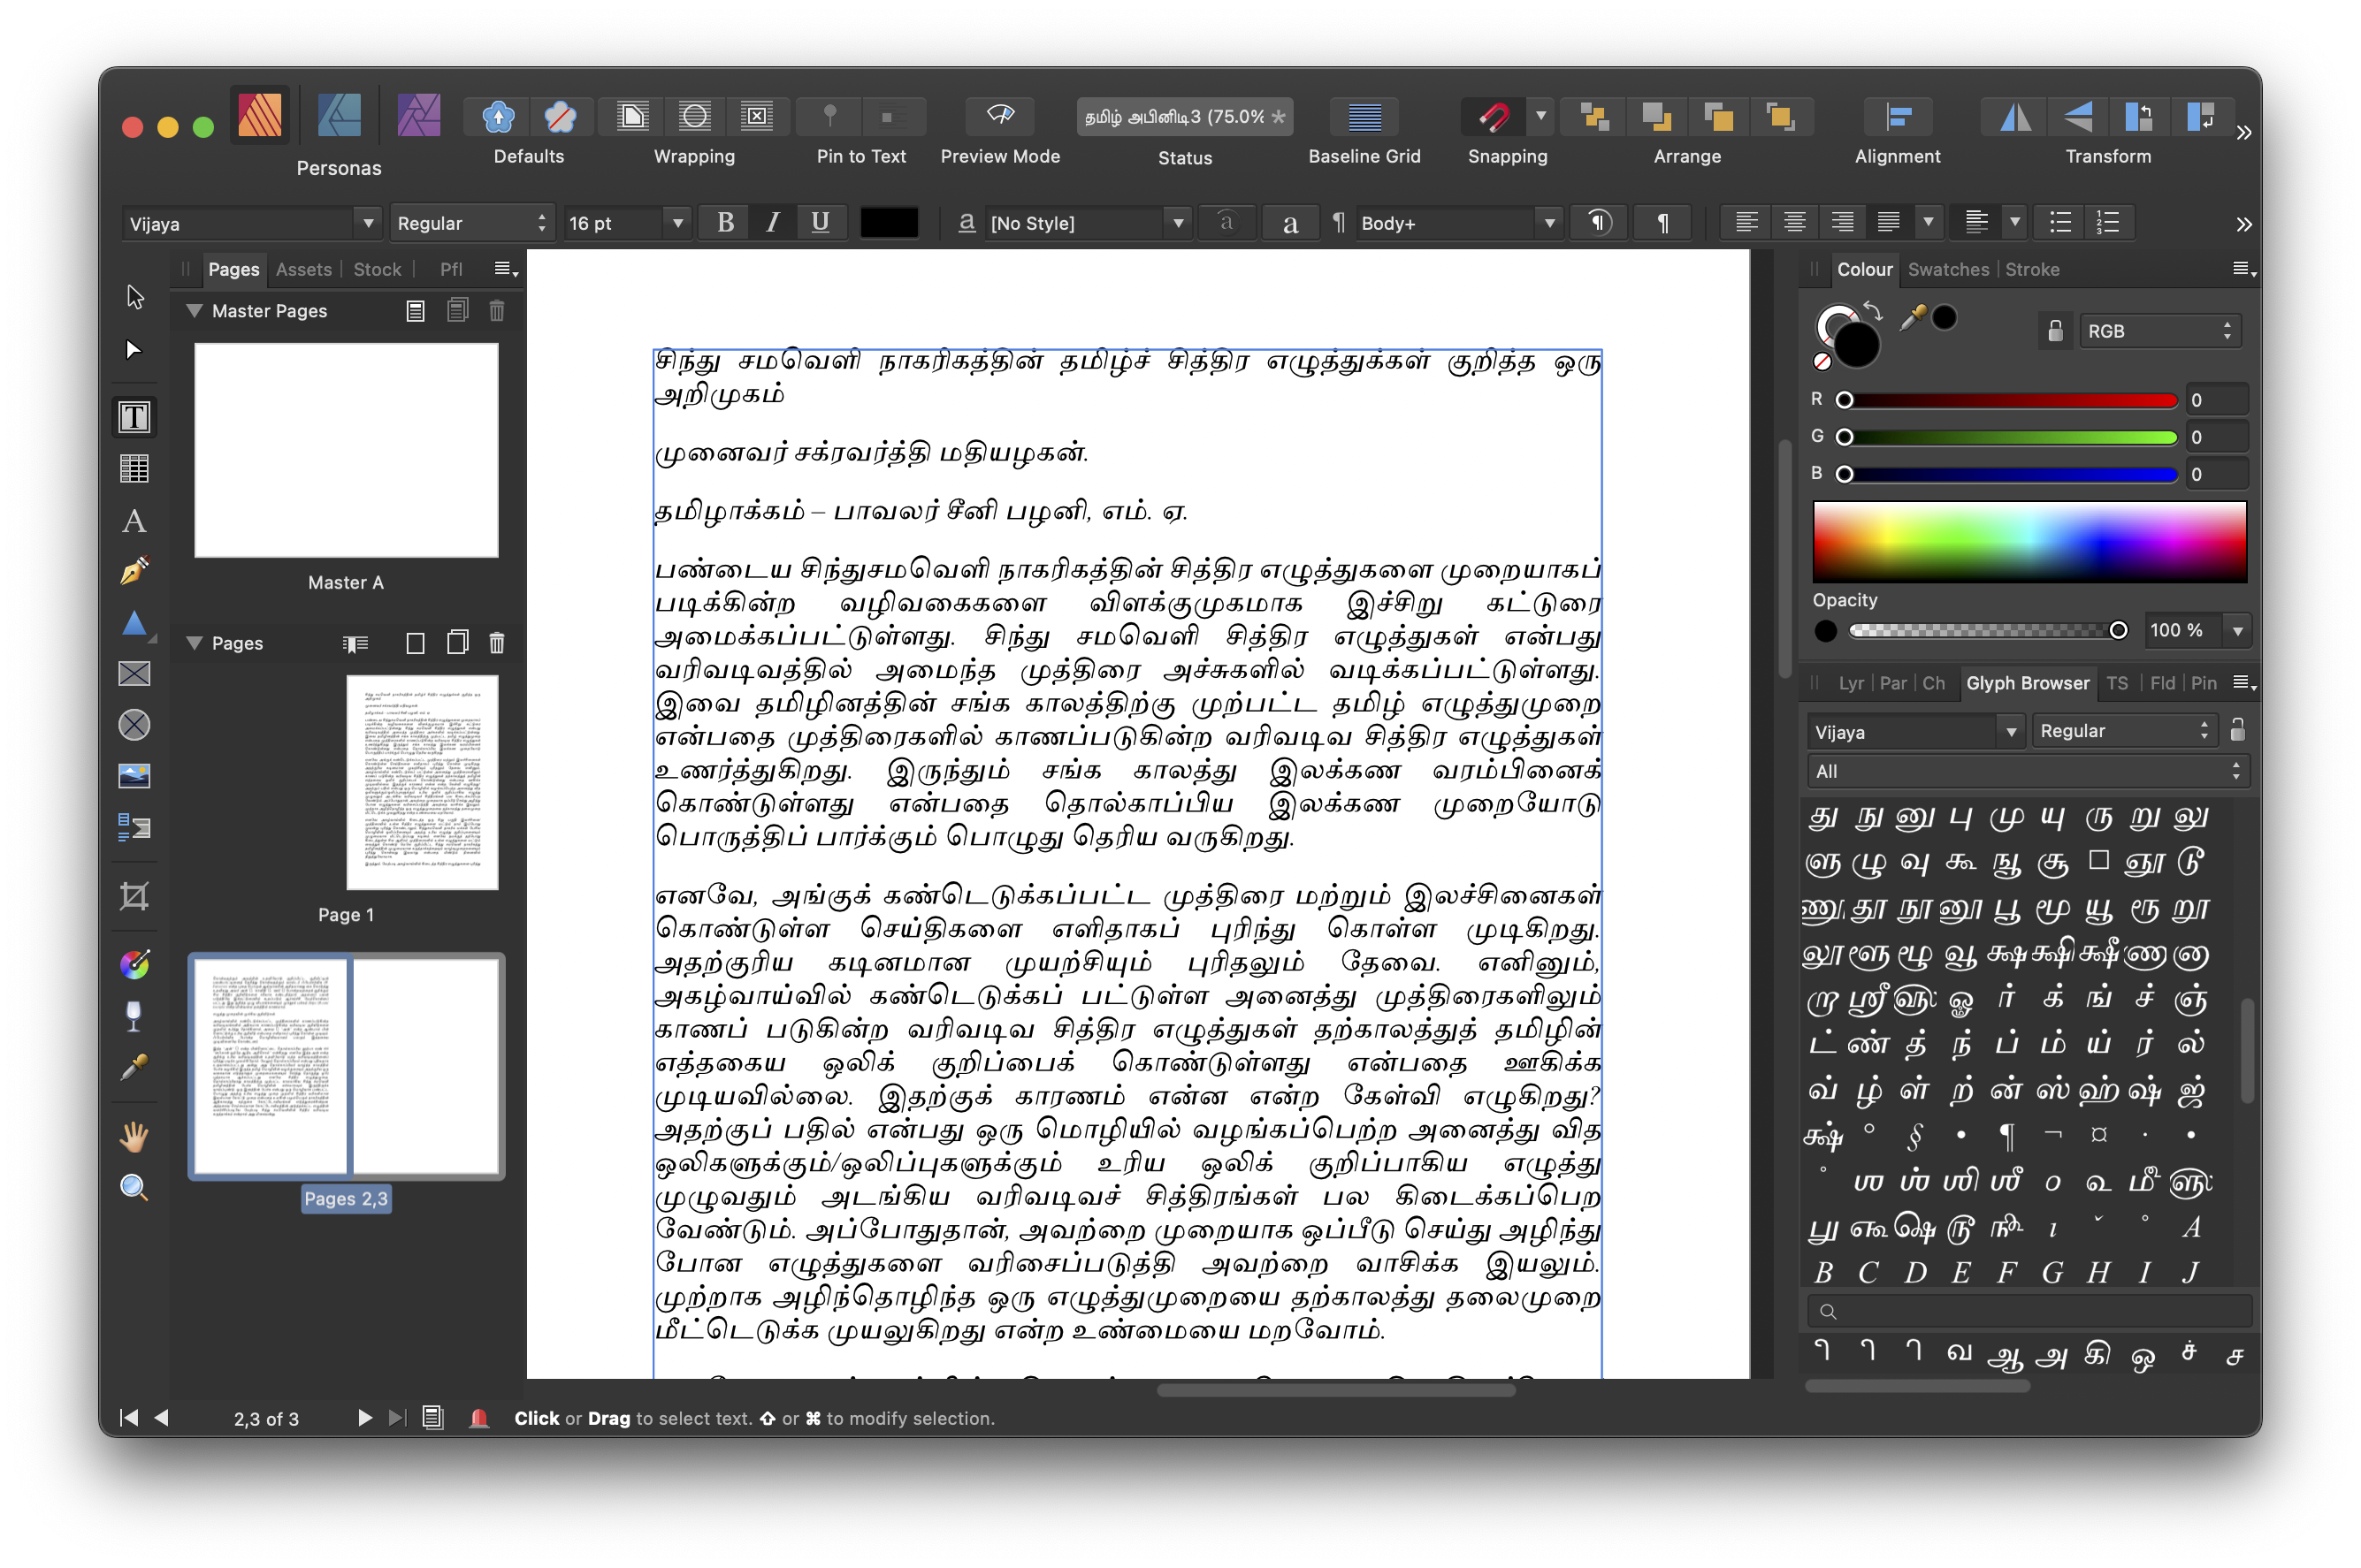Image resolution: width=2361 pixels, height=1568 pixels.
Task: Jump to the last page with navigation button
Action: pos(397,1417)
